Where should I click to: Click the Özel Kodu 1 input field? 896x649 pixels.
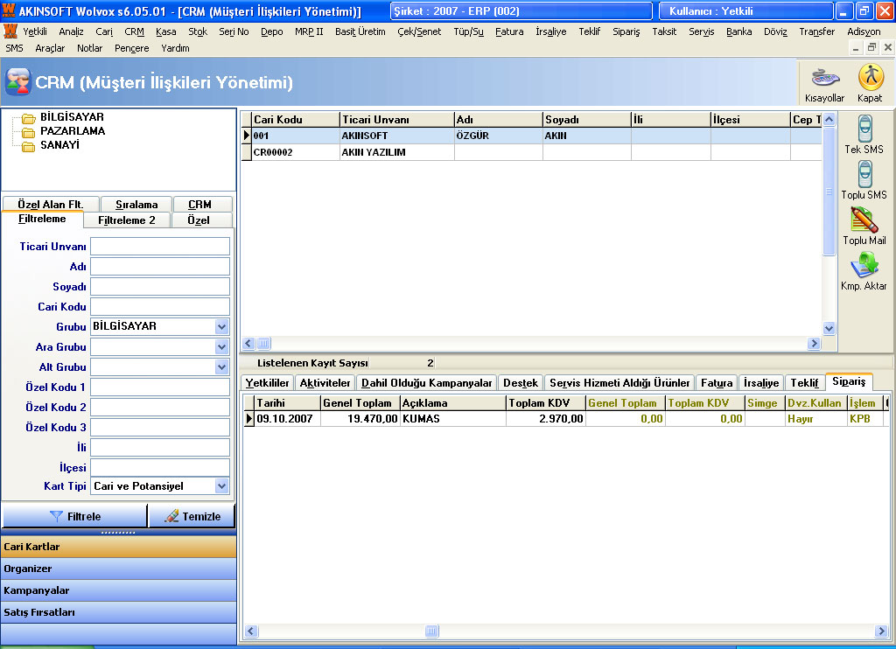[x=160, y=387]
